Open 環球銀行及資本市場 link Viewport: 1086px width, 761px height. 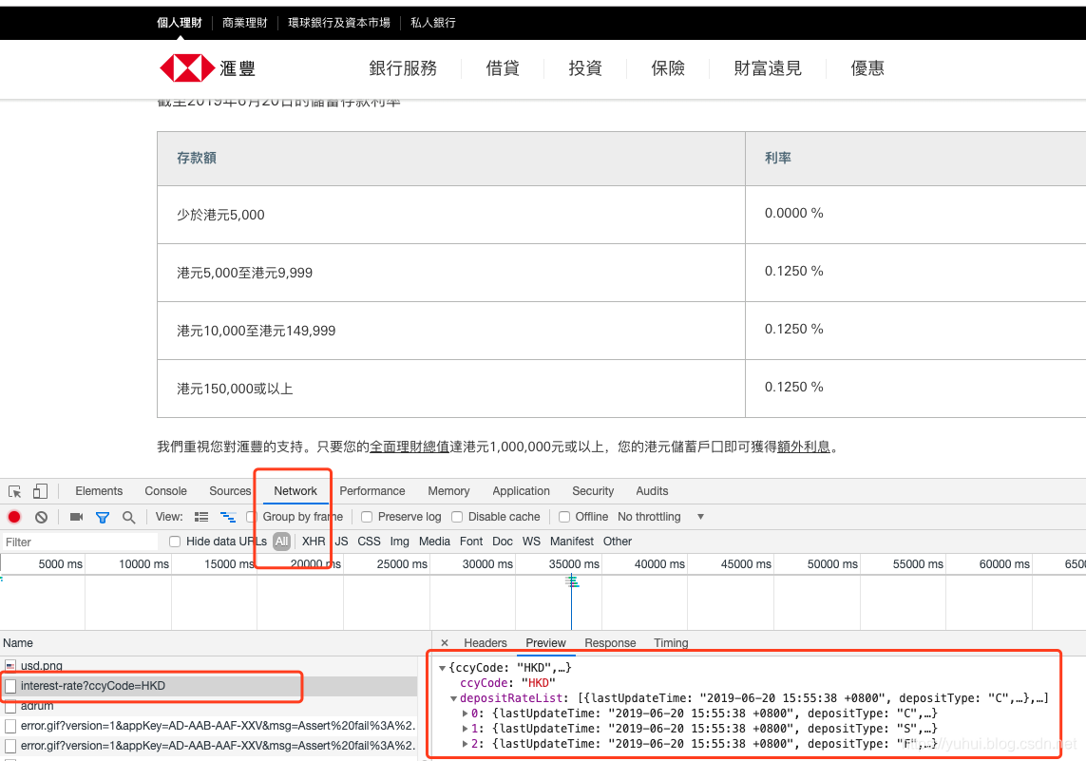[338, 23]
